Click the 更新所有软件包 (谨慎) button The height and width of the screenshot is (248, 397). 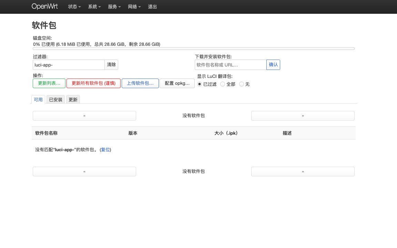(x=93, y=83)
